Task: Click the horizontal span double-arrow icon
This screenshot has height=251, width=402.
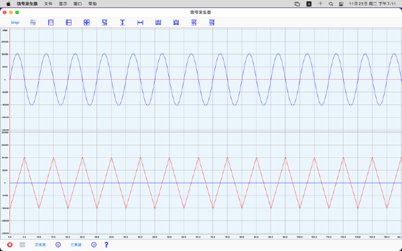Action: [140, 23]
